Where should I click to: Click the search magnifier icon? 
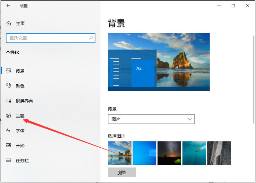coord(91,38)
